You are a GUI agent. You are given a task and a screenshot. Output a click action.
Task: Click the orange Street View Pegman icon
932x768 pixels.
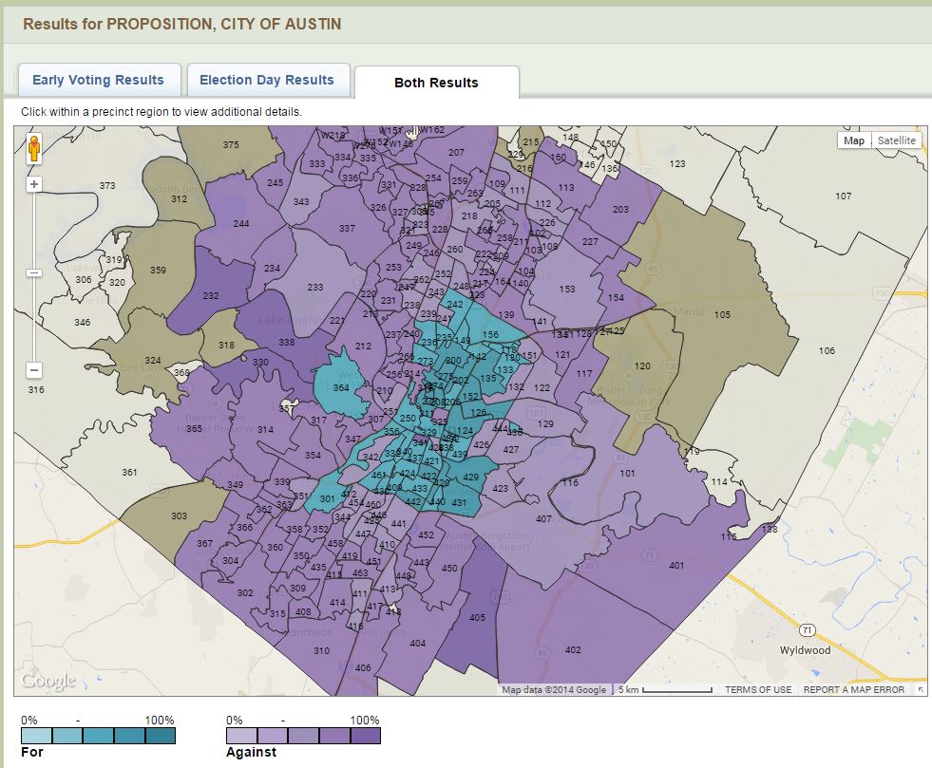tap(34, 150)
